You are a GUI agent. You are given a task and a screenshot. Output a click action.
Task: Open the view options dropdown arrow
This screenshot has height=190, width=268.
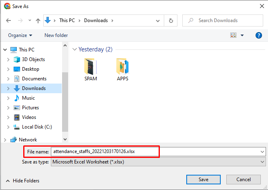(242, 35)
